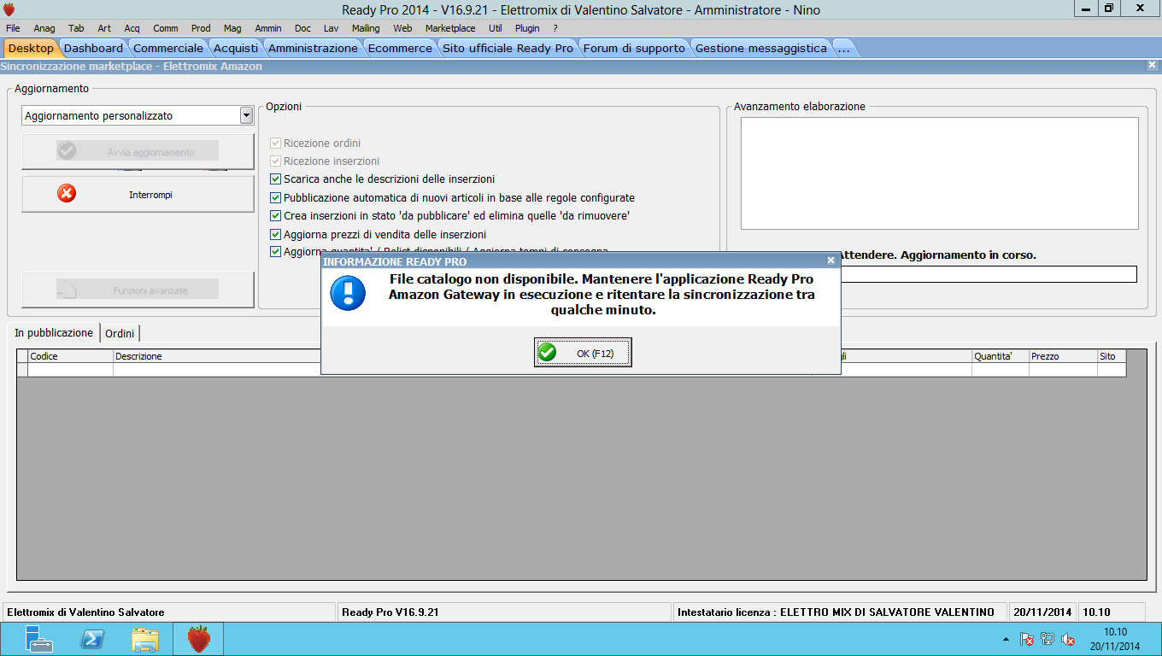Switch to the Dashboard tab
This screenshot has height=656, width=1162.
(x=93, y=48)
